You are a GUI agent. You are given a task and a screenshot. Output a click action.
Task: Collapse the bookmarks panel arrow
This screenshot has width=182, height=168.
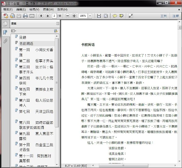pyautogui.click(x=58, y=24)
